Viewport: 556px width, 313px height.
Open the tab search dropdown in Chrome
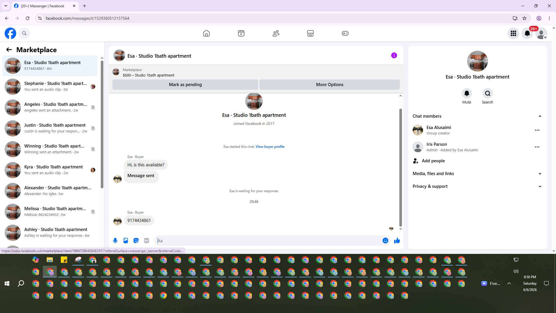[6, 6]
